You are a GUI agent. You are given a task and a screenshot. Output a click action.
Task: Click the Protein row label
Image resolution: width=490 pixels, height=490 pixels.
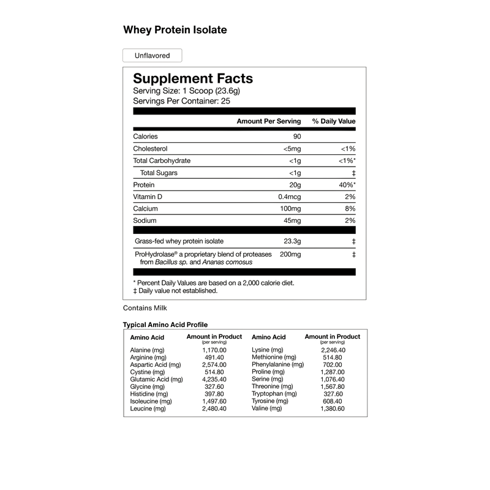[x=144, y=185]
